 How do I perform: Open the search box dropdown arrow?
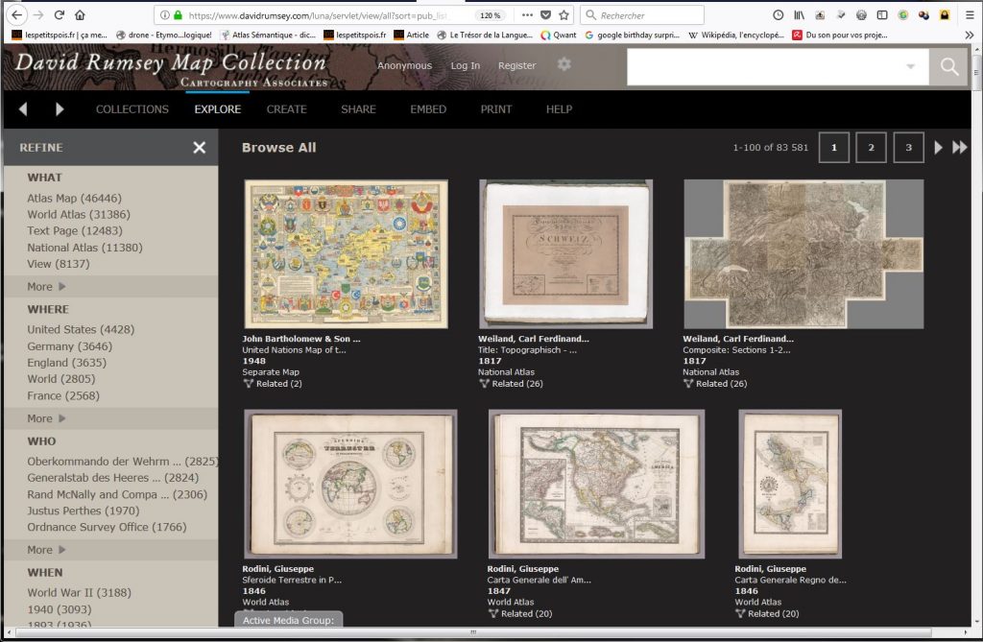click(910, 66)
